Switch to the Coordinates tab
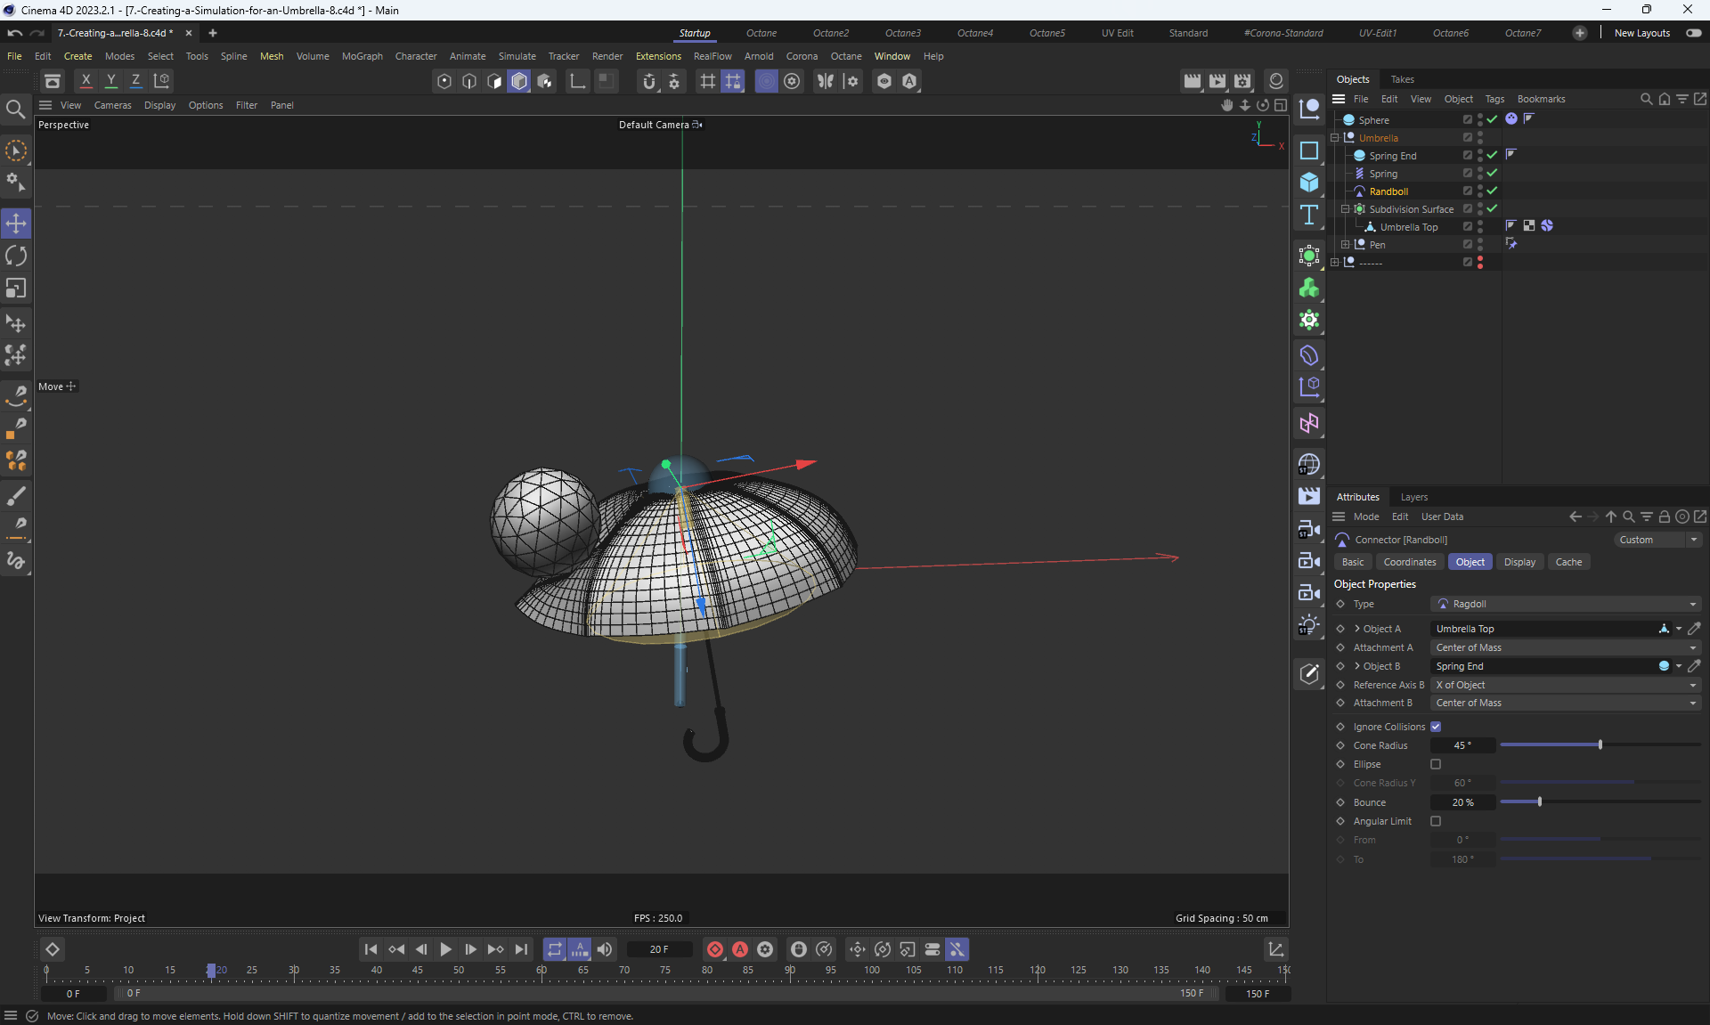Viewport: 1710px width, 1025px height. coord(1409,562)
